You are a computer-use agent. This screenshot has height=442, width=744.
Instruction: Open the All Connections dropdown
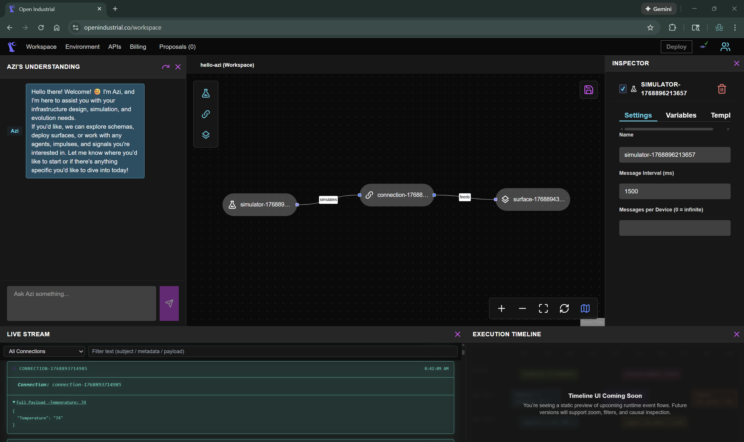pyautogui.click(x=44, y=351)
